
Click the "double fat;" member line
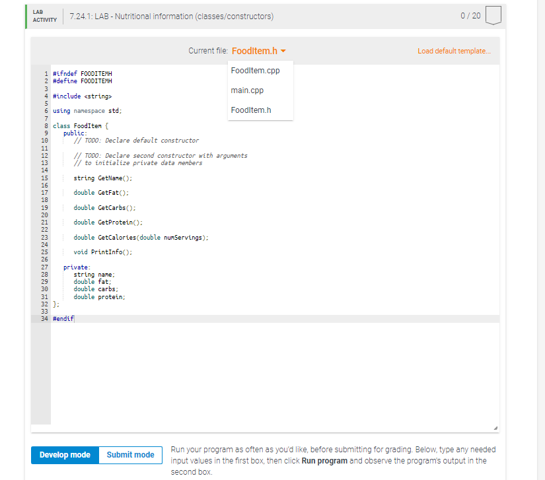(92, 282)
